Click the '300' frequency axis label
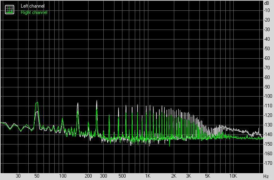The height and width of the screenshot is (180, 274). (103, 176)
